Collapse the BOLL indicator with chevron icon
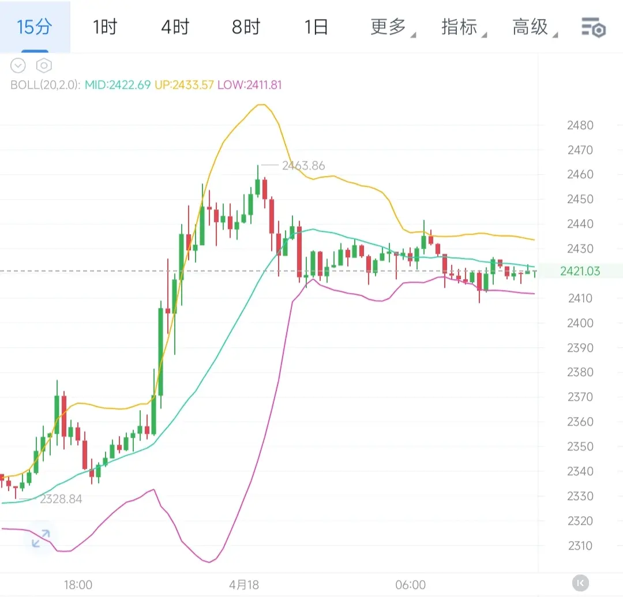The image size is (623, 597). [x=18, y=66]
